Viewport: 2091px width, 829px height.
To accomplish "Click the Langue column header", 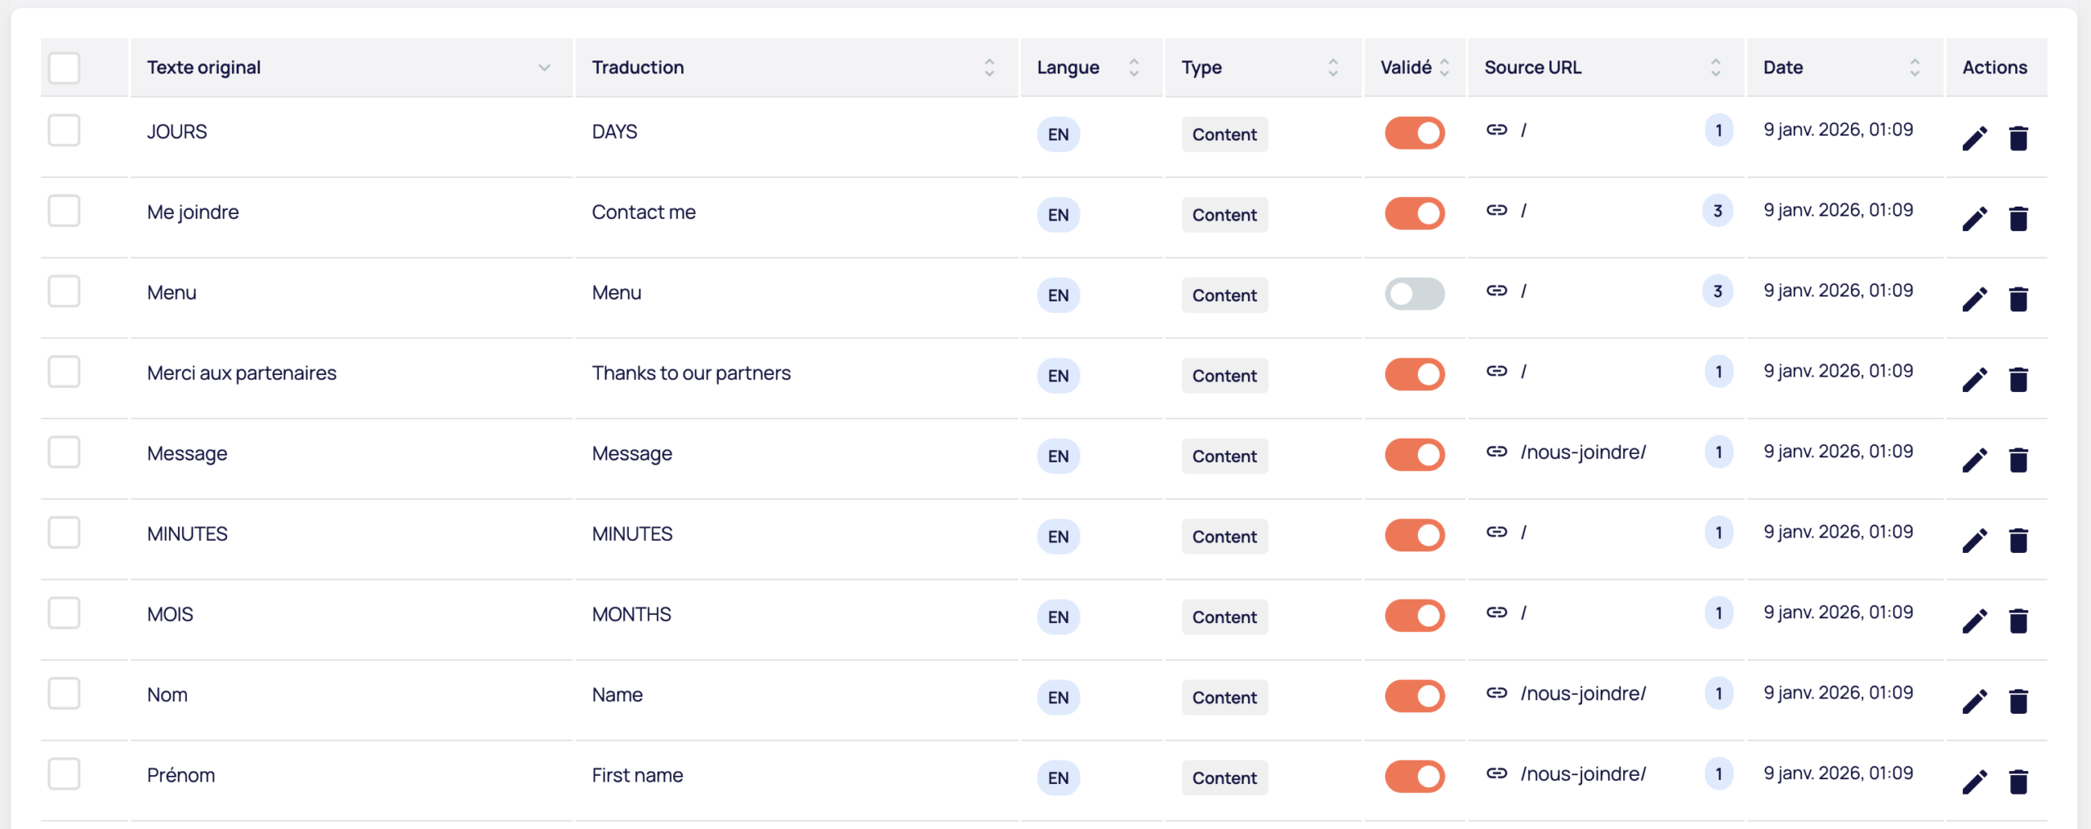I will (1067, 67).
